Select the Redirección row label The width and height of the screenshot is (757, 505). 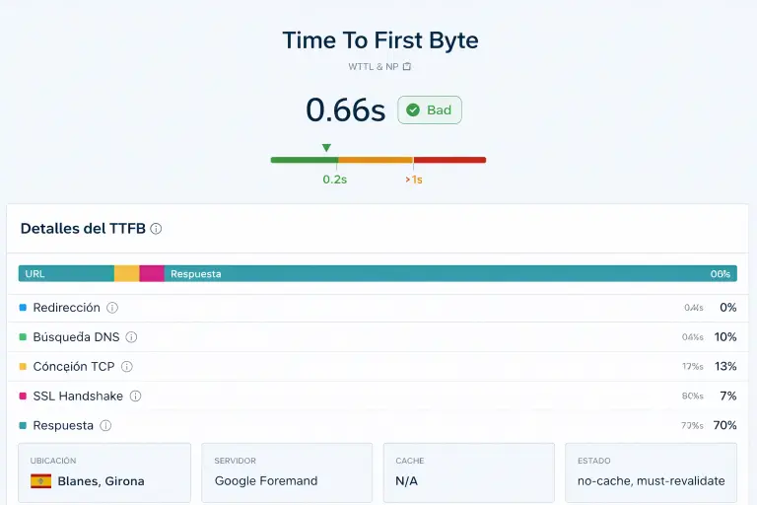[x=66, y=308]
